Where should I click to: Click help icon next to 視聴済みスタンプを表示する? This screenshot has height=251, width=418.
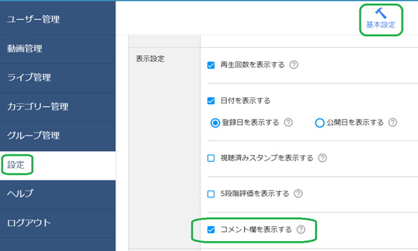323,158
